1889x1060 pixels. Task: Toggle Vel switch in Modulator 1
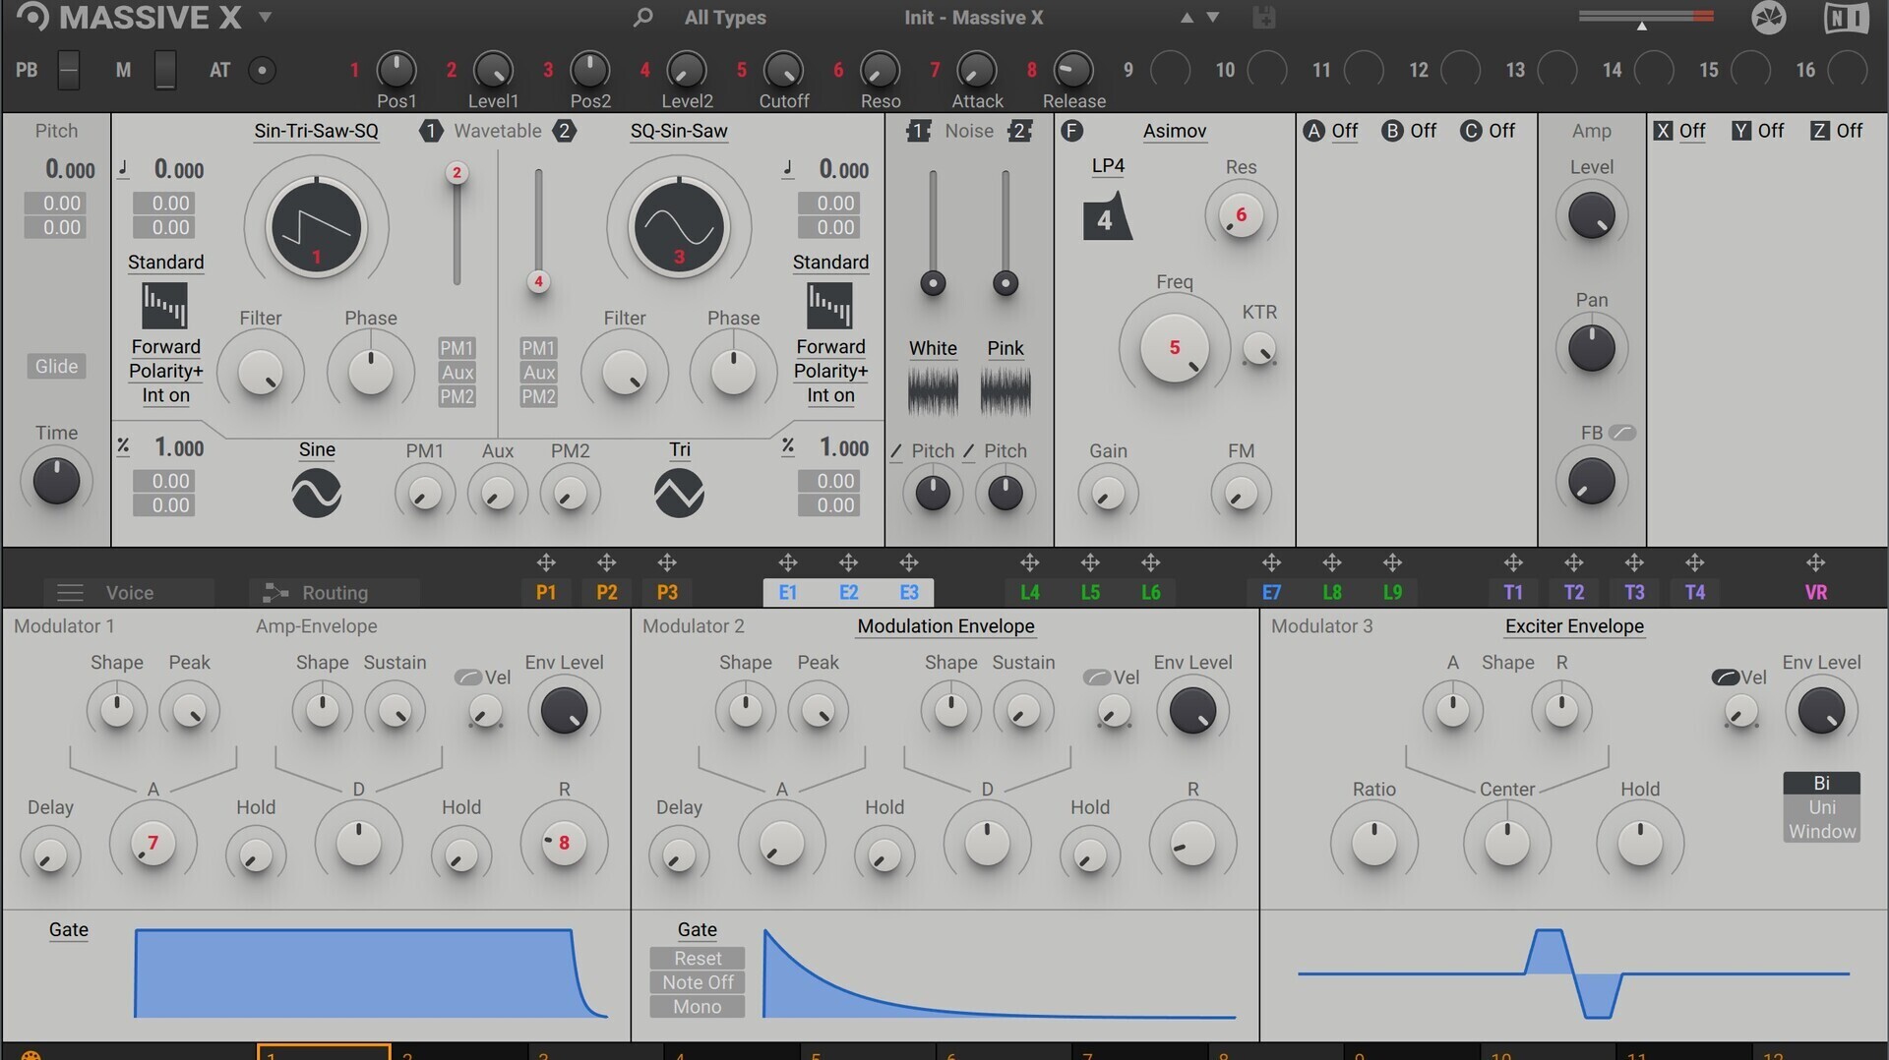tap(467, 677)
